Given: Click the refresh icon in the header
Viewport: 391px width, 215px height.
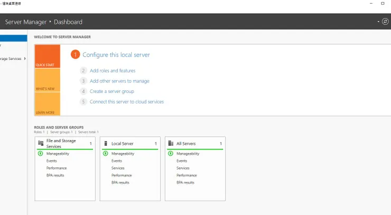Looking at the screenshot, I should [385, 22].
